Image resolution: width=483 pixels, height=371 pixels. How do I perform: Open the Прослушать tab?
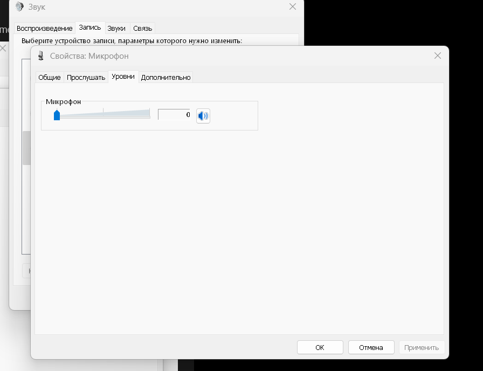click(86, 77)
